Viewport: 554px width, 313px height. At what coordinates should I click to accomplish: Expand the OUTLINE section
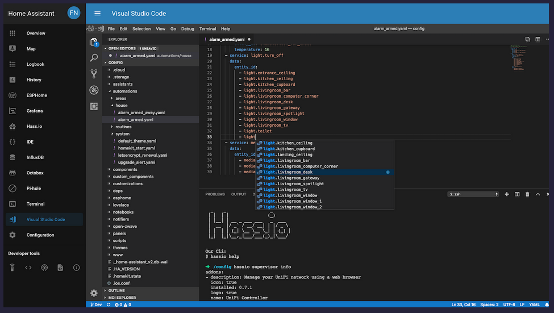tap(116, 290)
